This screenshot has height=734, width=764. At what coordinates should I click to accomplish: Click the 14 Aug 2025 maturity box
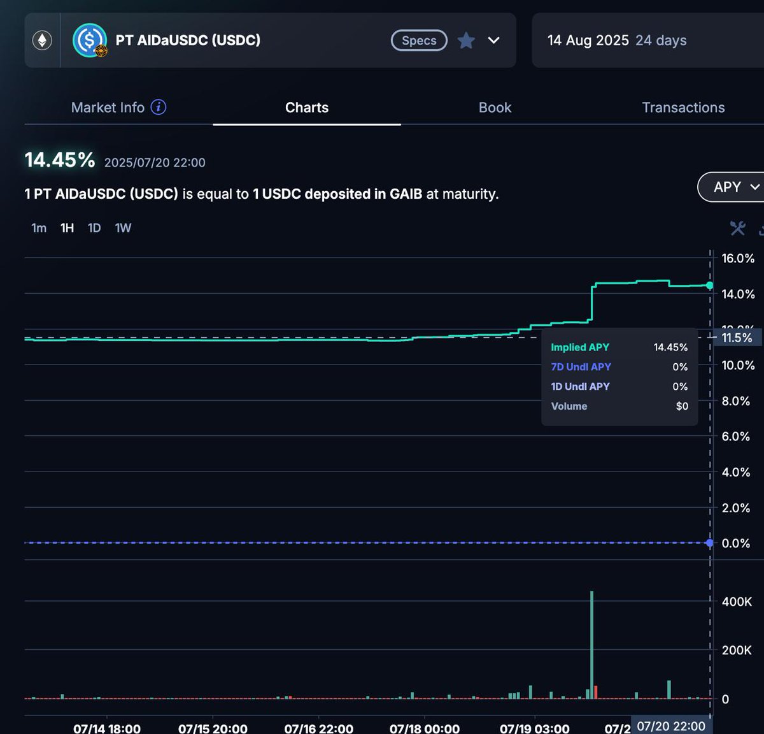click(647, 40)
